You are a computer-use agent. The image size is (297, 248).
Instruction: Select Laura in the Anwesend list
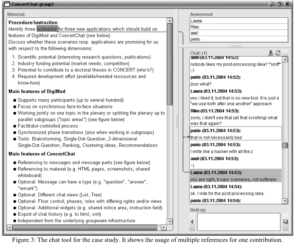(239, 21)
